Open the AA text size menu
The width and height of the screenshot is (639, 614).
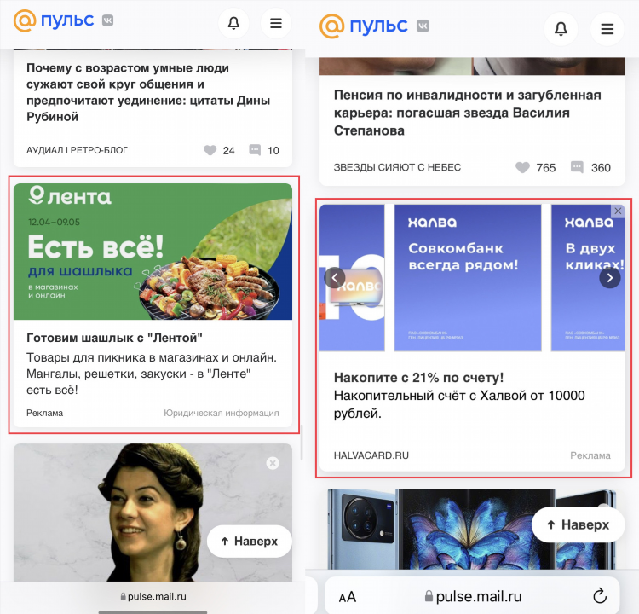click(348, 597)
